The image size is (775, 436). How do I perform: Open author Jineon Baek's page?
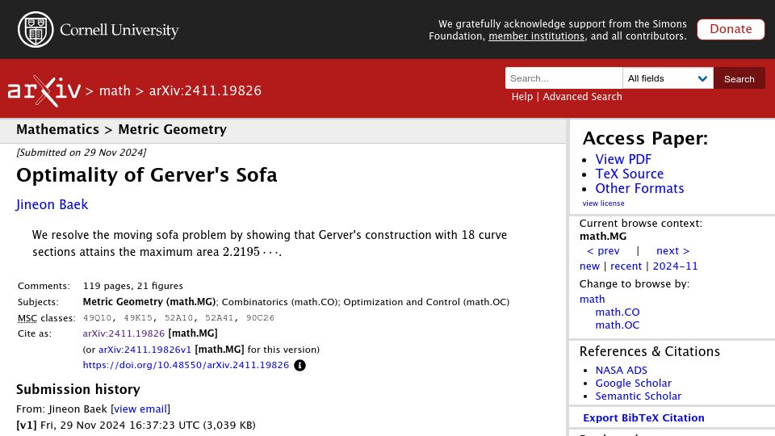pyautogui.click(x=52, y=204)
